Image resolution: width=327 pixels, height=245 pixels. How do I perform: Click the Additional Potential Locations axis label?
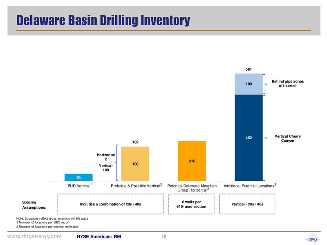point(250,185)
